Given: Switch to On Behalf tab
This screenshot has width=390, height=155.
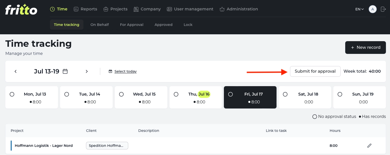Looking at the screenshot, I should click(x=100, y=25).
